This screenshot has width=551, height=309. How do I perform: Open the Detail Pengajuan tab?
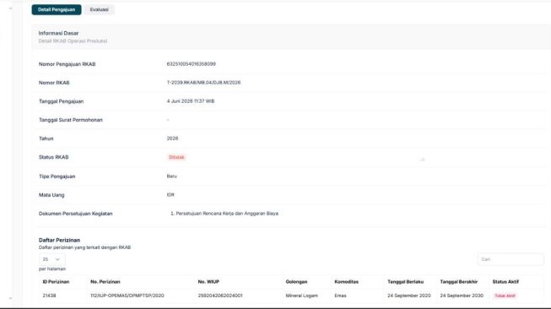point(57,9)
